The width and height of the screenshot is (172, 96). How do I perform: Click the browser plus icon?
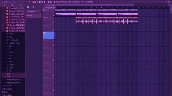[x=4, y=5]
